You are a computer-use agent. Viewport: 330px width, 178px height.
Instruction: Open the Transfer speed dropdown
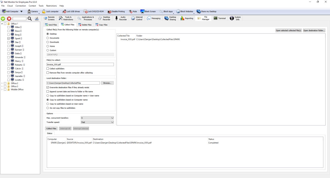tap(97, 122)
